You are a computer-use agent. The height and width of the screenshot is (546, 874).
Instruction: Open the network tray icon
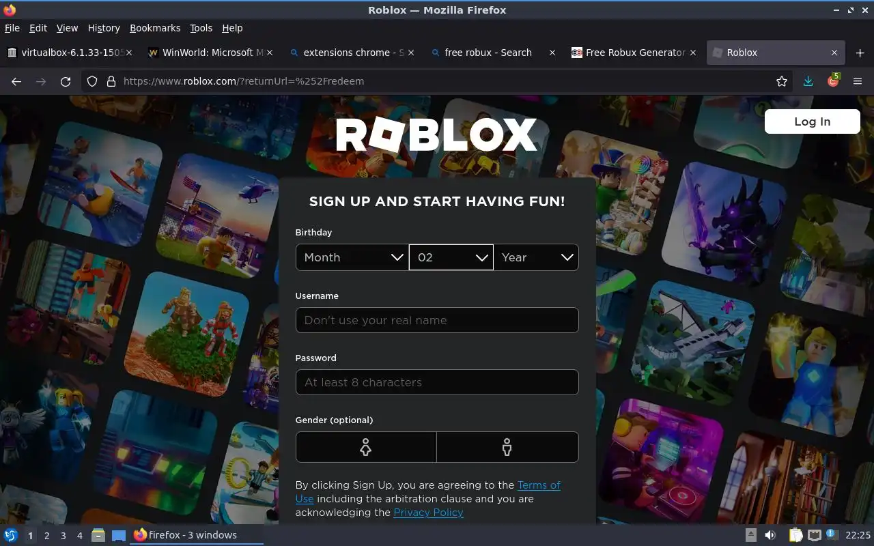coord(815,535)
